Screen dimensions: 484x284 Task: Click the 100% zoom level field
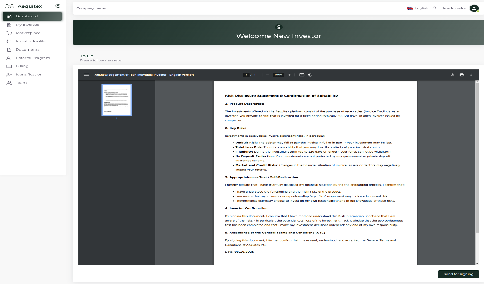[278, 75]
